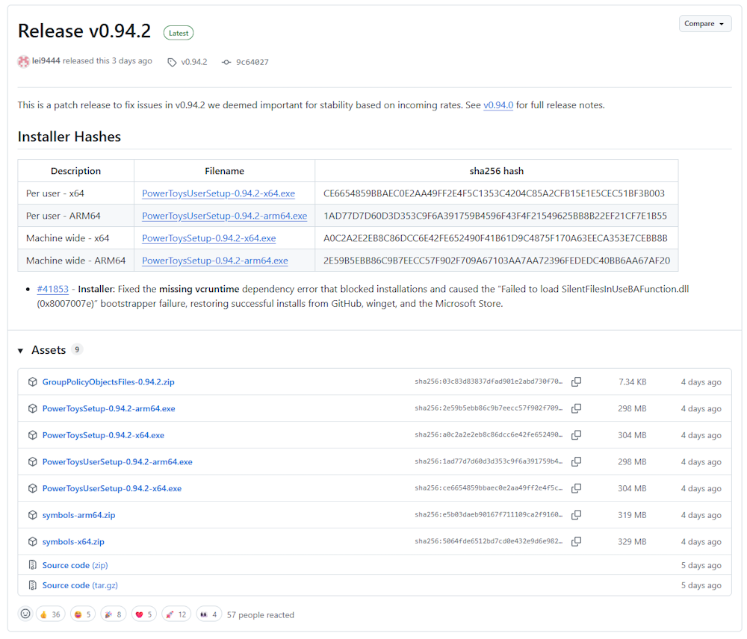Click the zip file icon beside Source code (zip)
The height and width of the screenshot is (639, 747).
[32, 565]
